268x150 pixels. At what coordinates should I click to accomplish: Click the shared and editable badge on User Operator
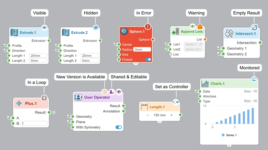pyautogui.click(x=112, y=92)
